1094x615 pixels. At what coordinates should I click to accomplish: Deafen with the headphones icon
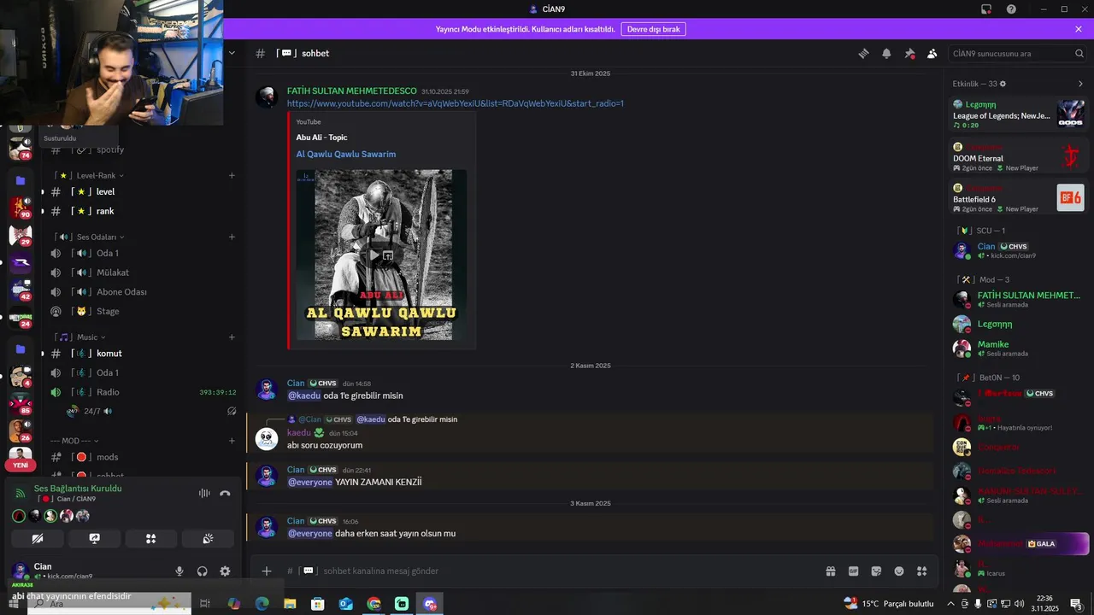(x=203, y=571)
